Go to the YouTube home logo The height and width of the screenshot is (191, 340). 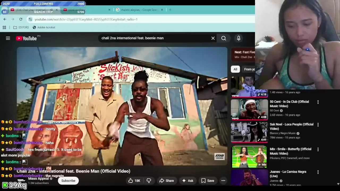(26, 38)
